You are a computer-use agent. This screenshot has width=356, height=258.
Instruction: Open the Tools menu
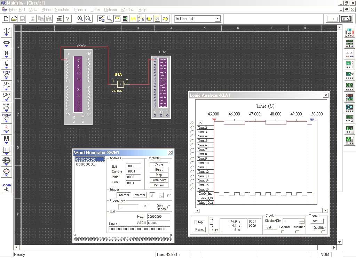click(95, 10)
